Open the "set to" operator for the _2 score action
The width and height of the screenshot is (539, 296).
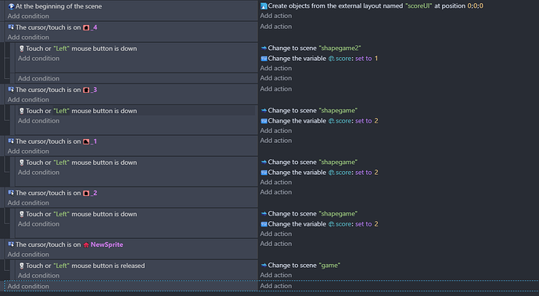point(363,224)
